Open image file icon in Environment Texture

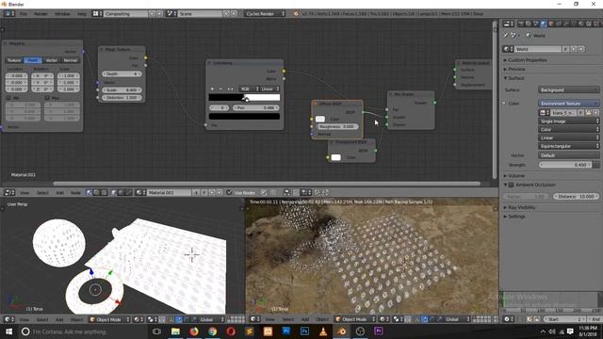click(588, 113)
